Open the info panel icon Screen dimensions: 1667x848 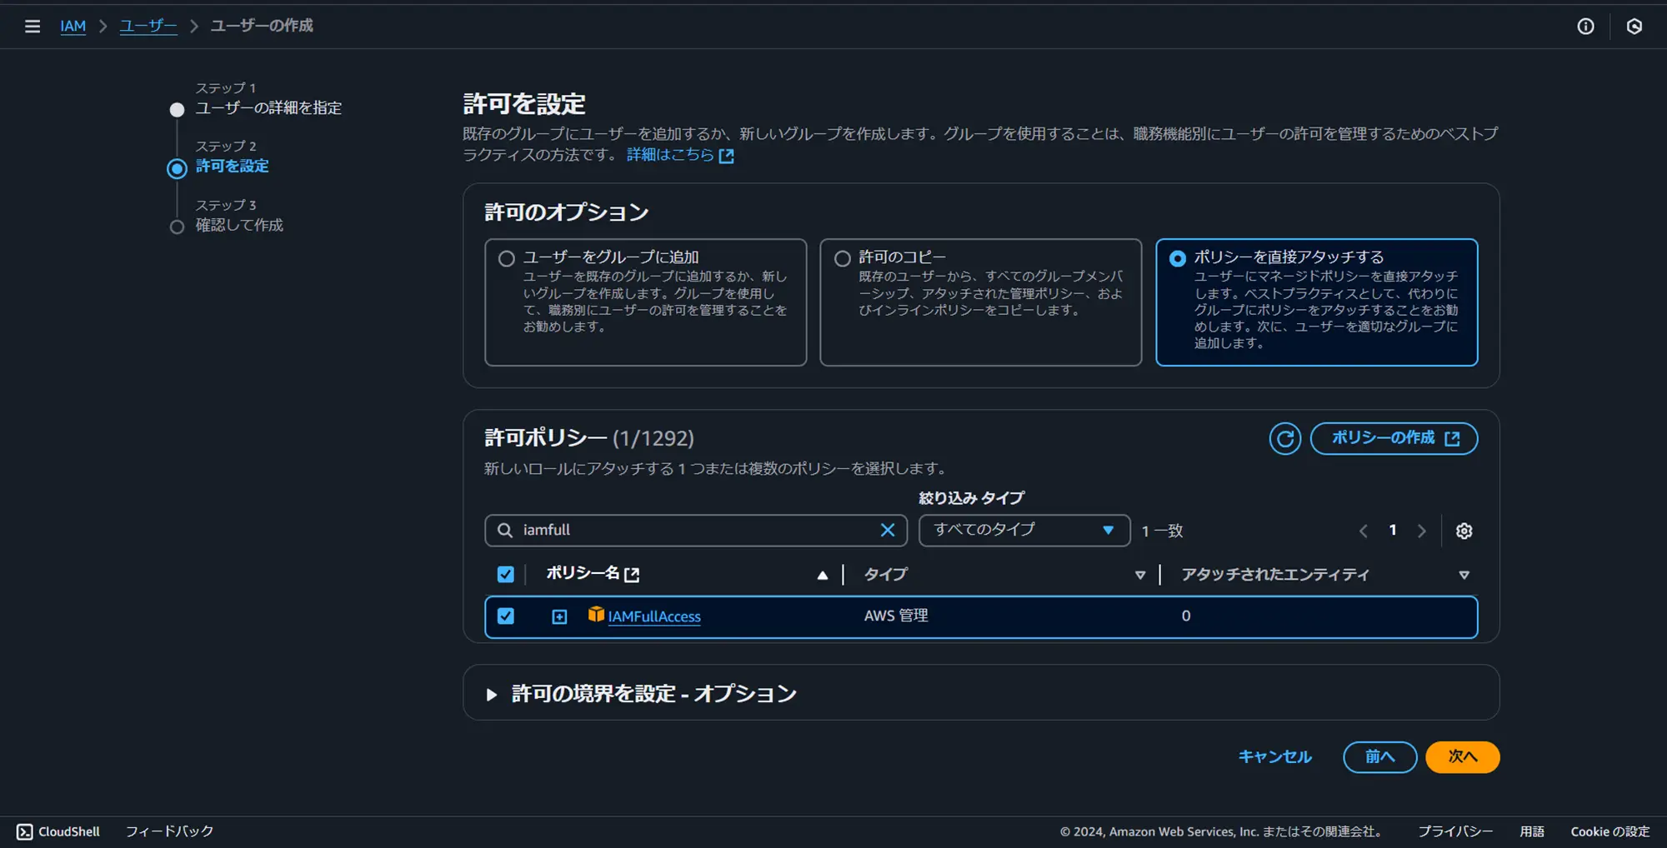pyautogui.click(x=1585, y=26)
